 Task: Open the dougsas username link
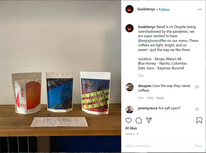(145, 86)
